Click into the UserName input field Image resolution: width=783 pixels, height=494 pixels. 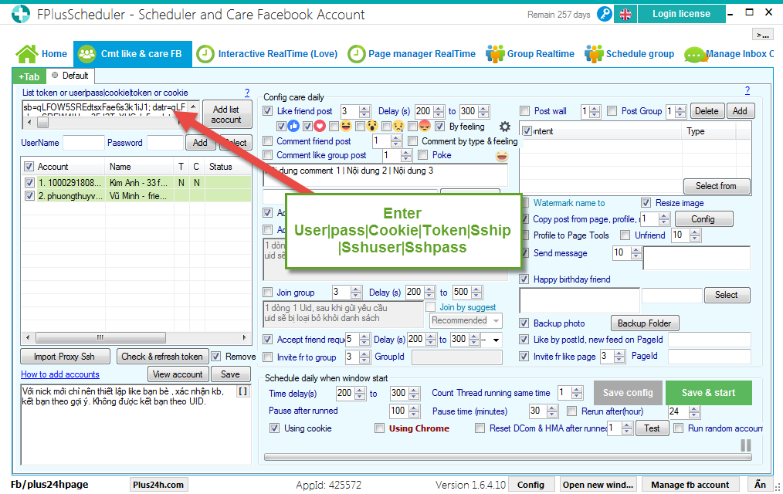83,143
